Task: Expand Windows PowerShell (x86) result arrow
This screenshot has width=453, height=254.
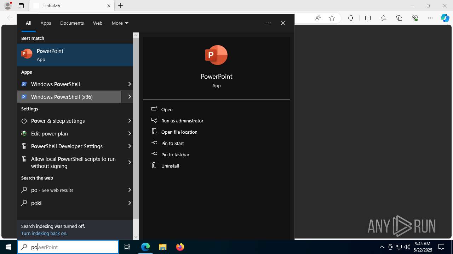Action: (130, 97)
